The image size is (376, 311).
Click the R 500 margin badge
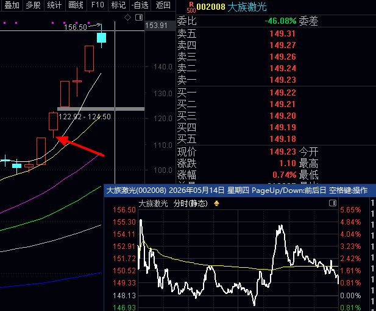[x=191, y=7]
